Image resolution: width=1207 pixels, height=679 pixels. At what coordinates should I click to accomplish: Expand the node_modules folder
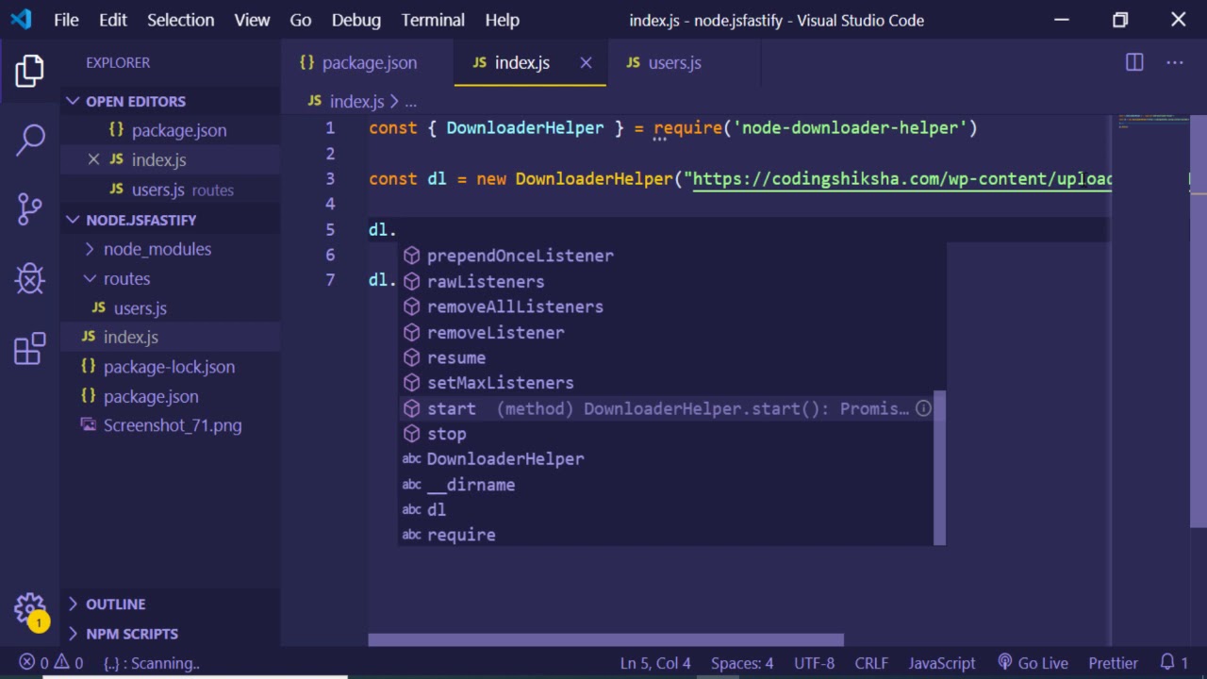click(157, 249)
